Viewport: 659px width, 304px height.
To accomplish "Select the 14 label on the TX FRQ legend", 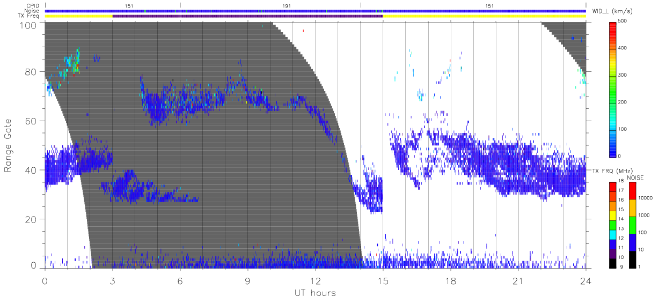I will [621, 219].
